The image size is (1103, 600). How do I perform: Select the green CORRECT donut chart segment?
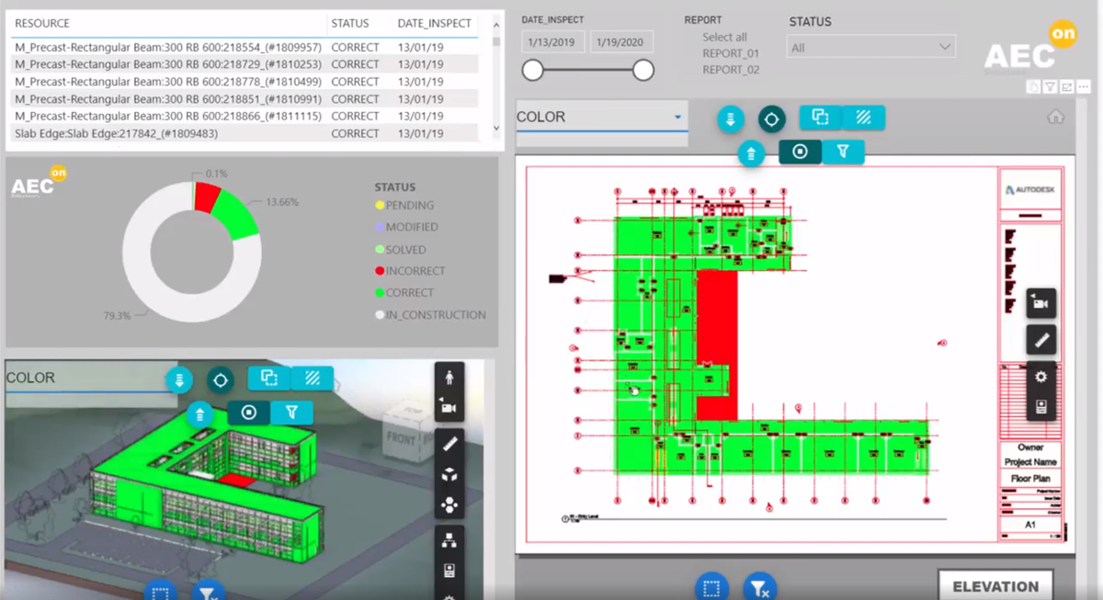click(235, 216)
